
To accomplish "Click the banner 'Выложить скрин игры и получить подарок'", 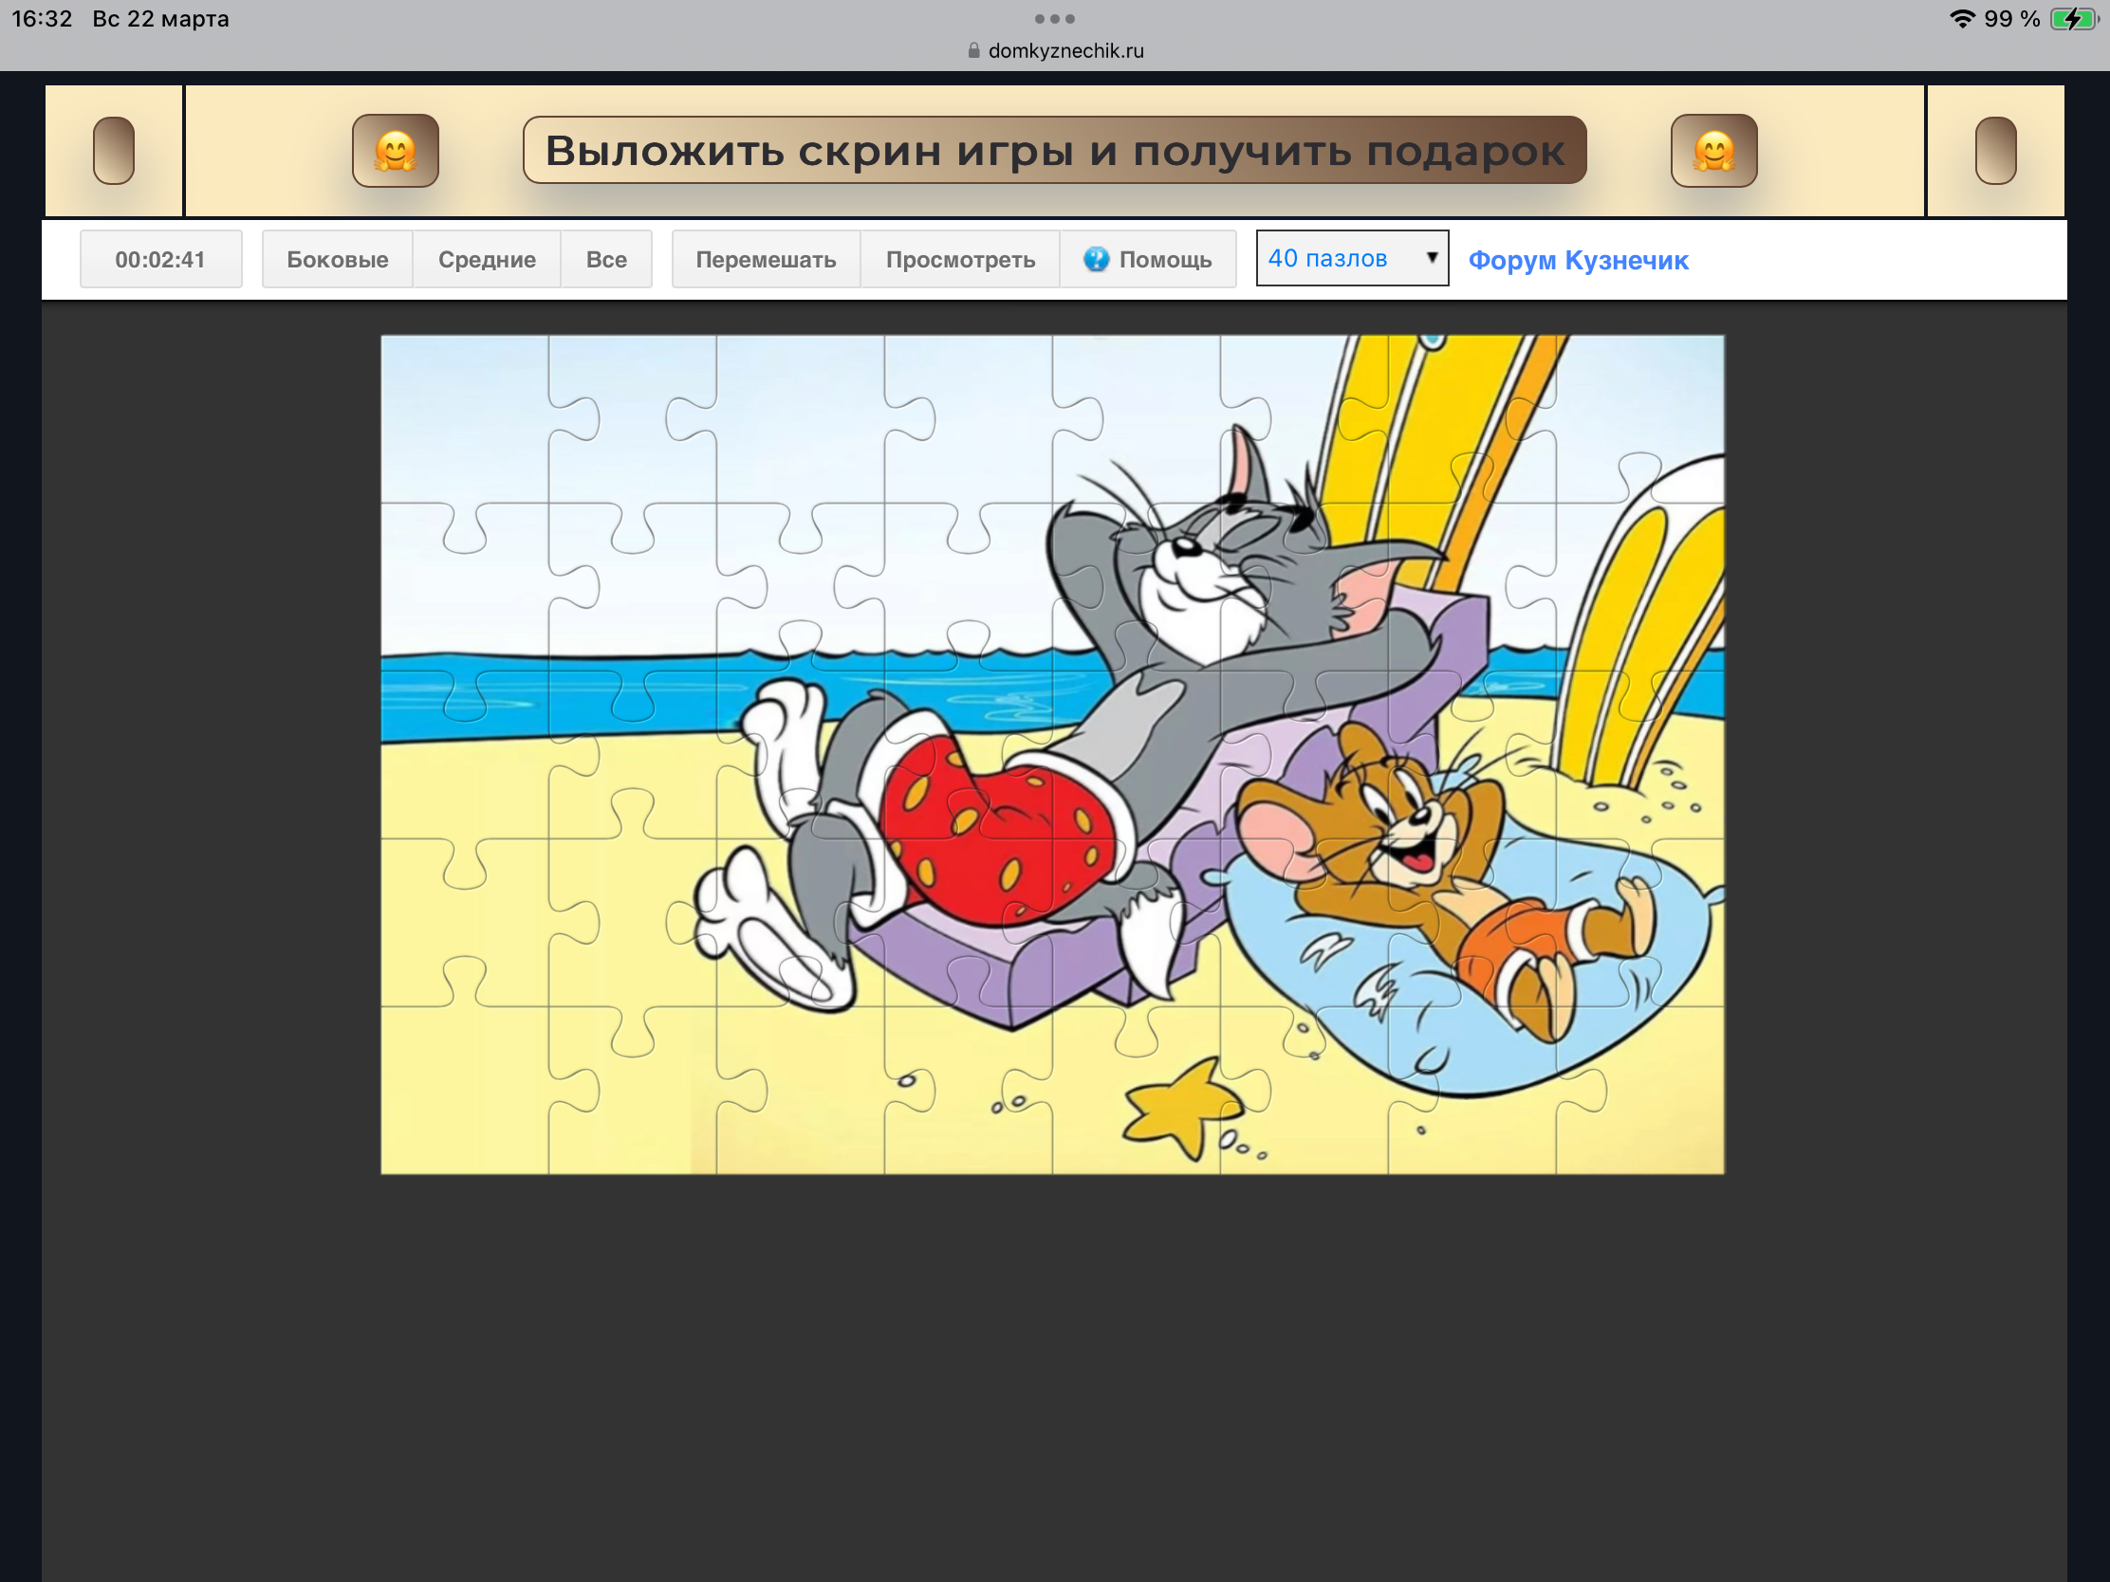I will pyautogui.click(x=1054, y=151).
